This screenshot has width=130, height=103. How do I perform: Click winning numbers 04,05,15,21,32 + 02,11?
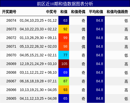click(x=38, y=55)
